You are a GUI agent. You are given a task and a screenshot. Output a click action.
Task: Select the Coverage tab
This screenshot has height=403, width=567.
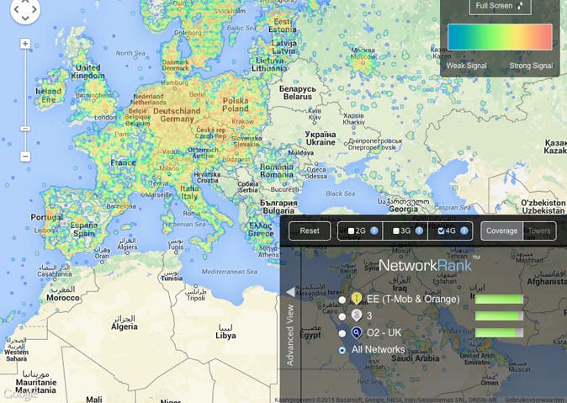[501, 231]
